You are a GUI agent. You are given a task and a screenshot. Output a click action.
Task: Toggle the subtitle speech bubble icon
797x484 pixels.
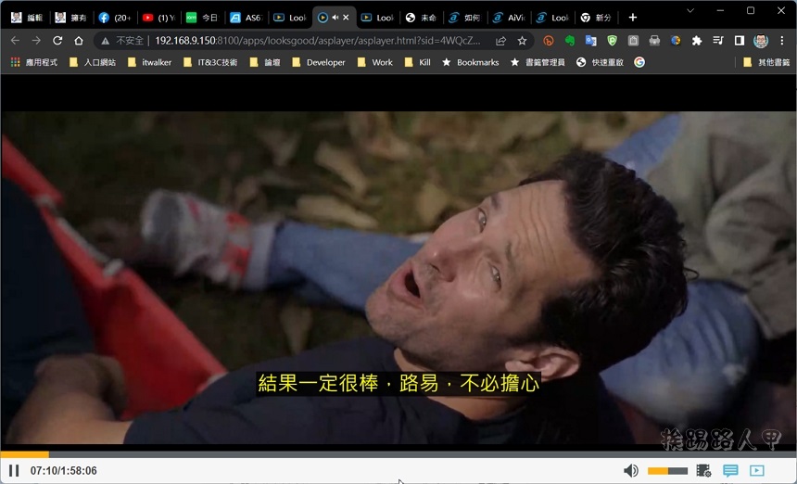pyautogui.click(x=730, y=471)
